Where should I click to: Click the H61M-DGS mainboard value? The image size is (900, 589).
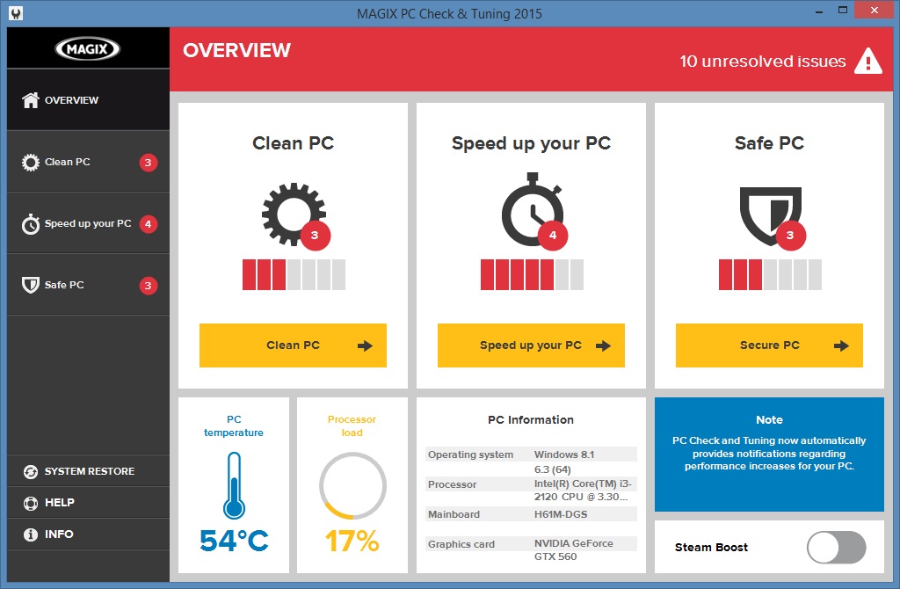(x=561, y=514)
